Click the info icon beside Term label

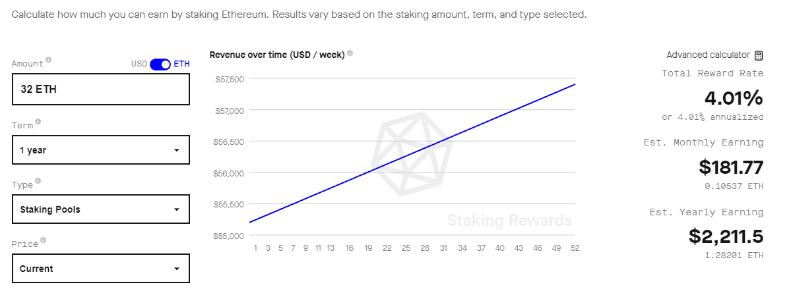click(x=38, y=121)
